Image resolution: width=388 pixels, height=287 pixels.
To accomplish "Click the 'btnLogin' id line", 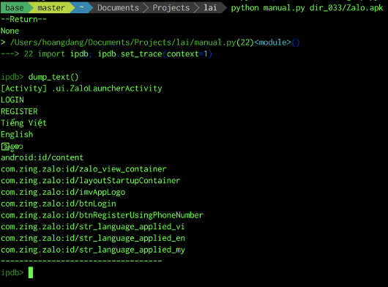I will click(59, 204).
